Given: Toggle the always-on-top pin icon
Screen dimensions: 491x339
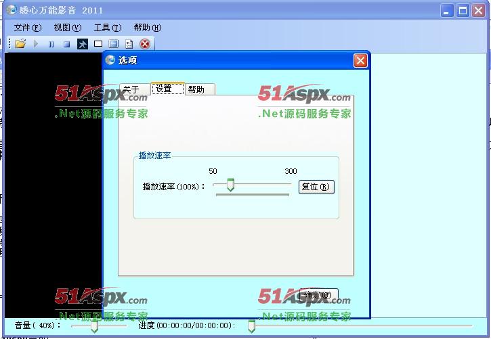Looking at the screenshot, I should point(83,44).
